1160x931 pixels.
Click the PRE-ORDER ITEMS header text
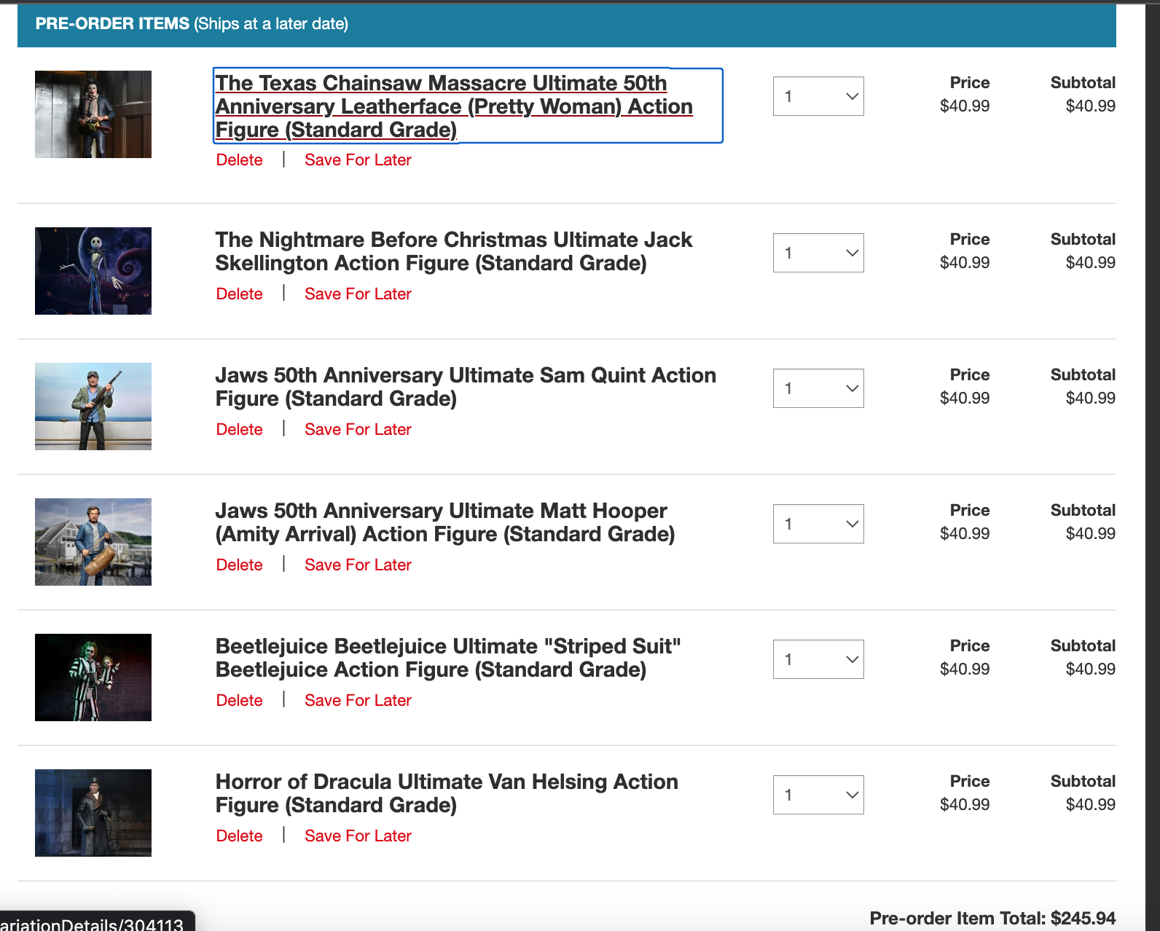pyautogui.click(x=112, y=24)
